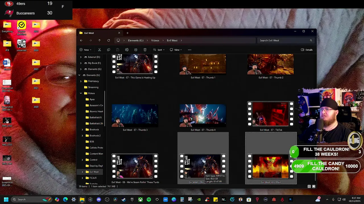The height and width of the screenshot is (204, 364).
Task: Go back with the Back arrow
Action: 81,41
